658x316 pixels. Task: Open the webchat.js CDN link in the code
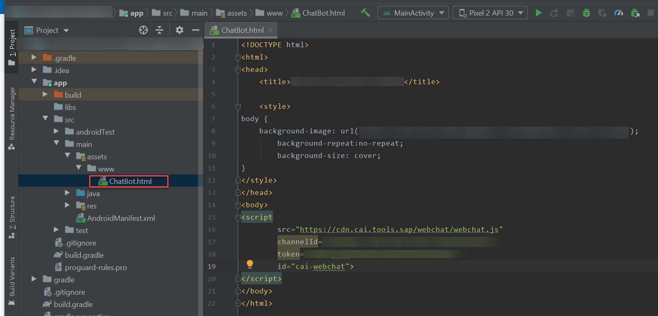399,229
